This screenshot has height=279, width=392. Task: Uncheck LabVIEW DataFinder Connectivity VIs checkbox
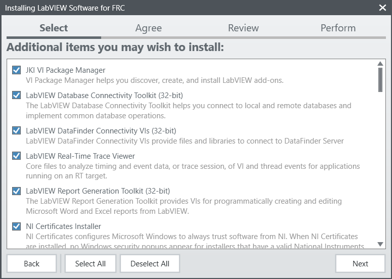click(x=17, y=131)
